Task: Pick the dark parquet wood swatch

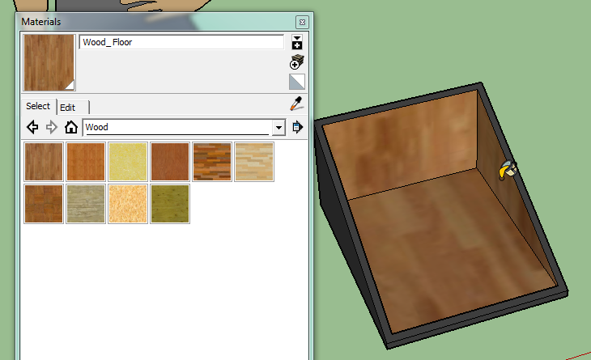Action: (212, 162)
